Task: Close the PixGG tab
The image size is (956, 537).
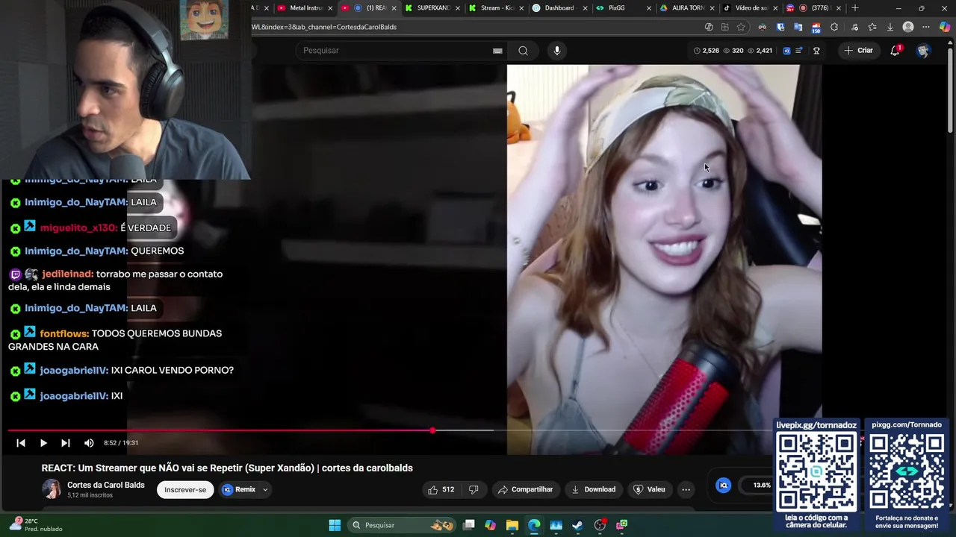Action: (648, 8)
